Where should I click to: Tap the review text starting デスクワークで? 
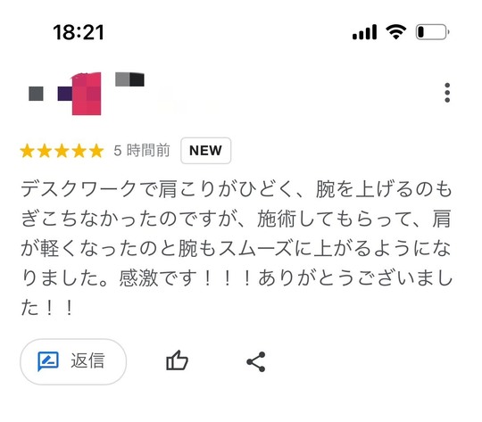[237, 248]
